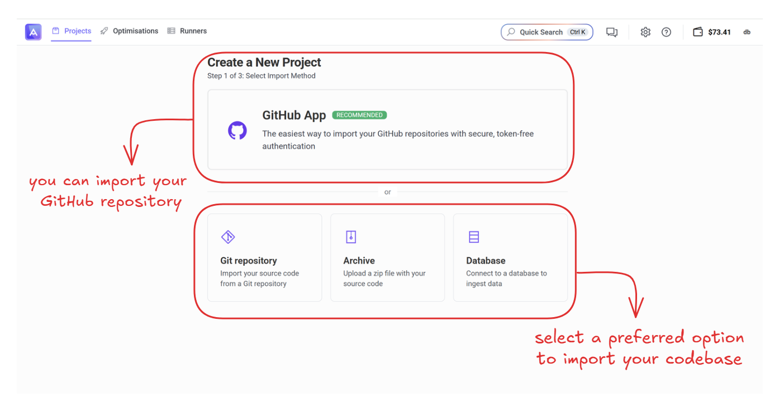The width and height of the screenshot is (779, 410).
Task: Click the Git repository diamond icon
Action: (x=228, y=237)
